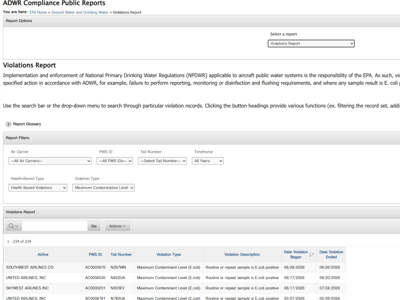Sort by the PWS ID column header
Screen dimensions: 400x300
point(95,255)
